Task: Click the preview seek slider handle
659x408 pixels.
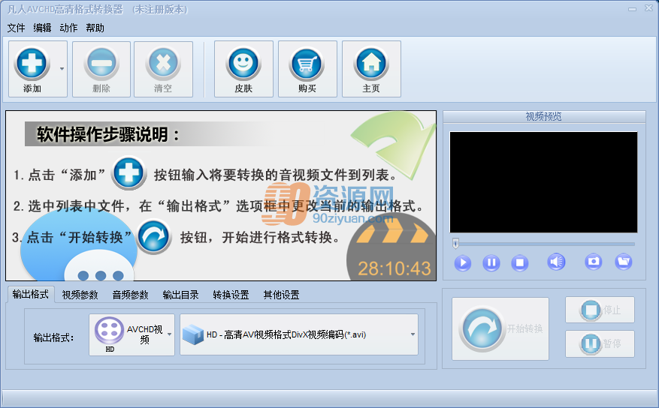Action: (455, 243)
